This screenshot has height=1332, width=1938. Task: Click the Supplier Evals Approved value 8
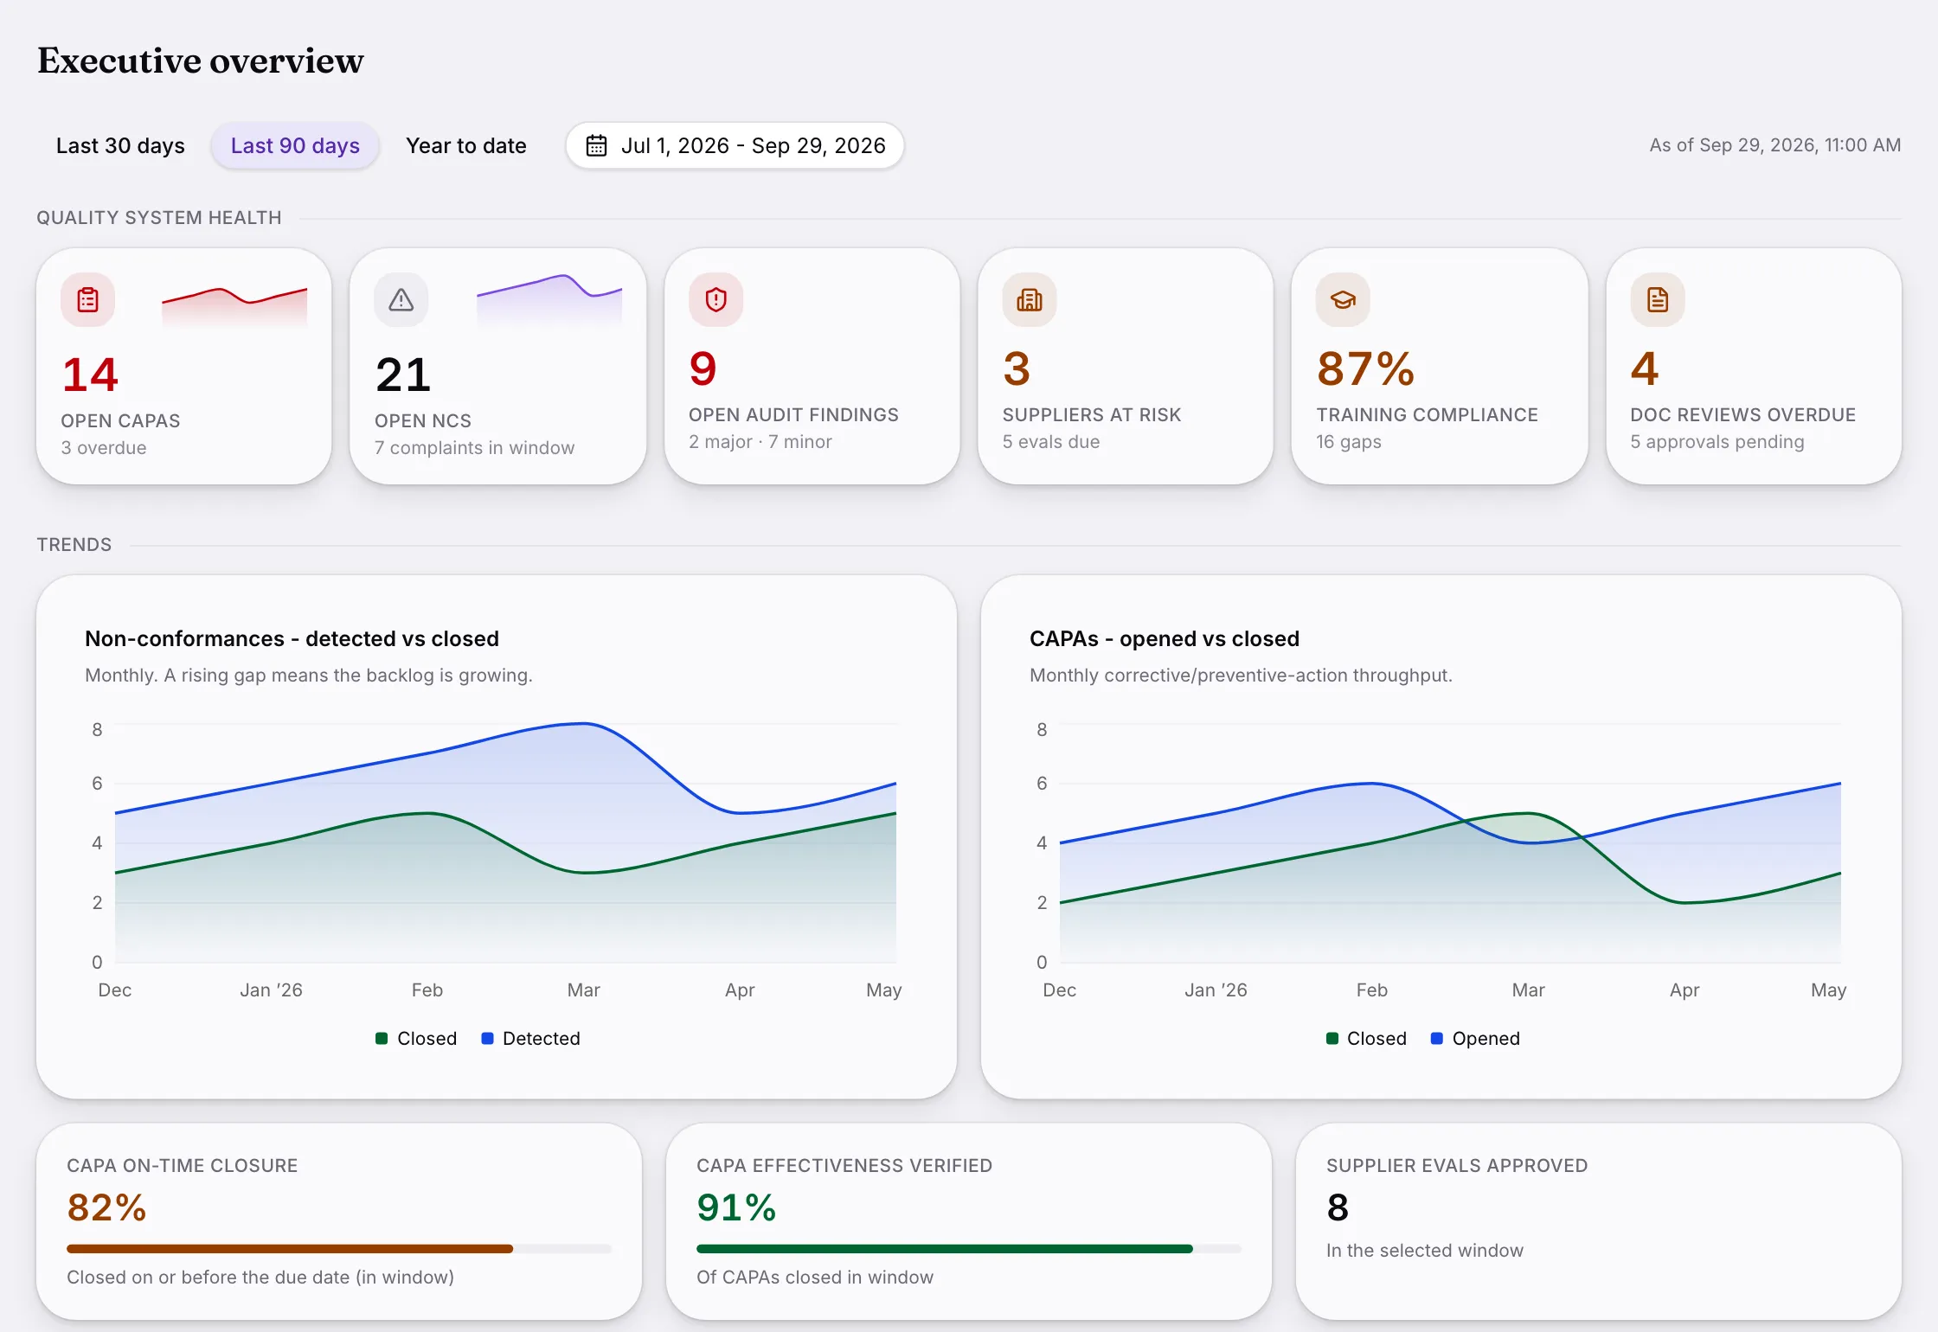[1338, 1207]
